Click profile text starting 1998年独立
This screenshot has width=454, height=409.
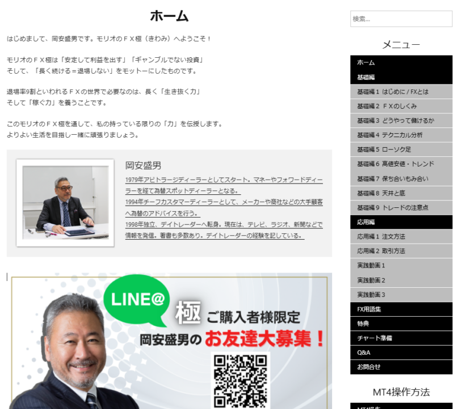(224, 230)
